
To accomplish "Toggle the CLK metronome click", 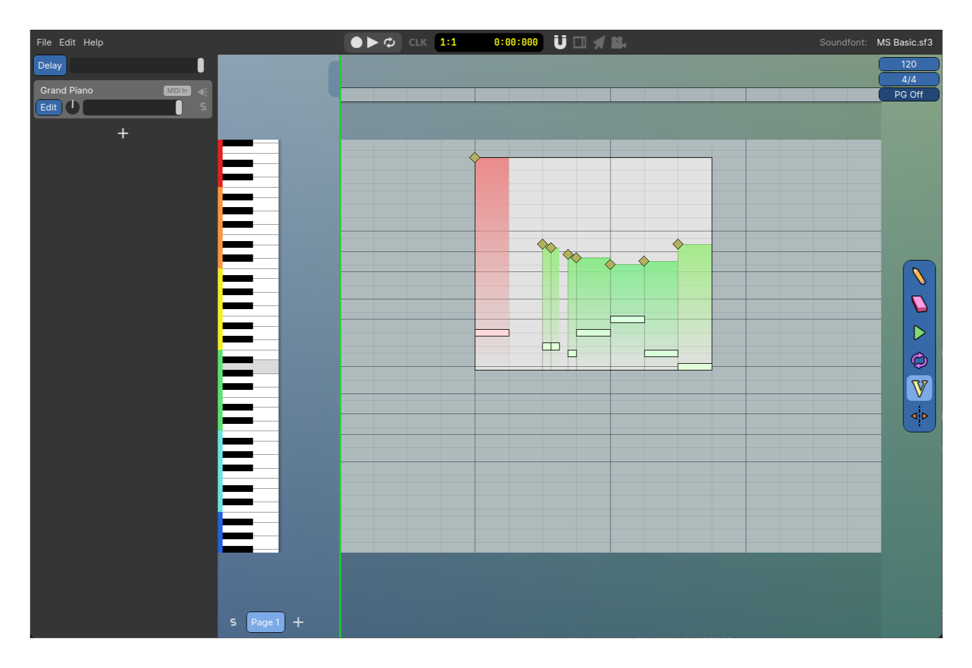I will 417,43.
